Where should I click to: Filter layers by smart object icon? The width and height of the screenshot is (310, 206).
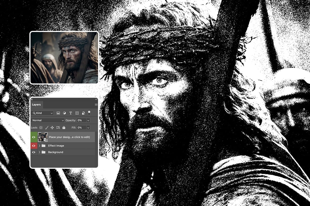point(83,113)
